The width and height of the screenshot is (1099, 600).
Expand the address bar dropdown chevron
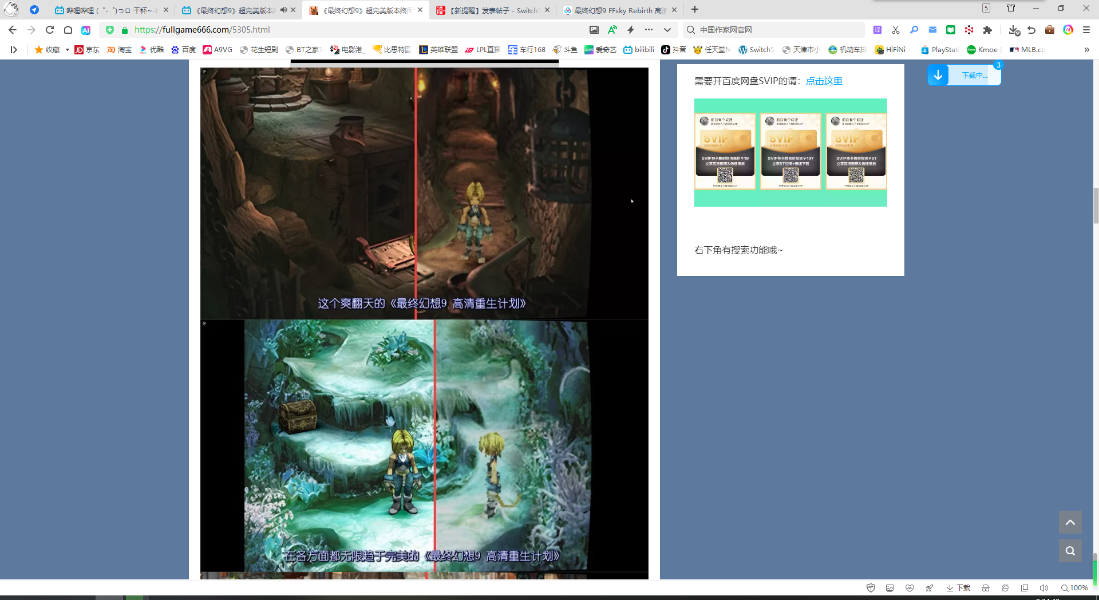point(667,30)
